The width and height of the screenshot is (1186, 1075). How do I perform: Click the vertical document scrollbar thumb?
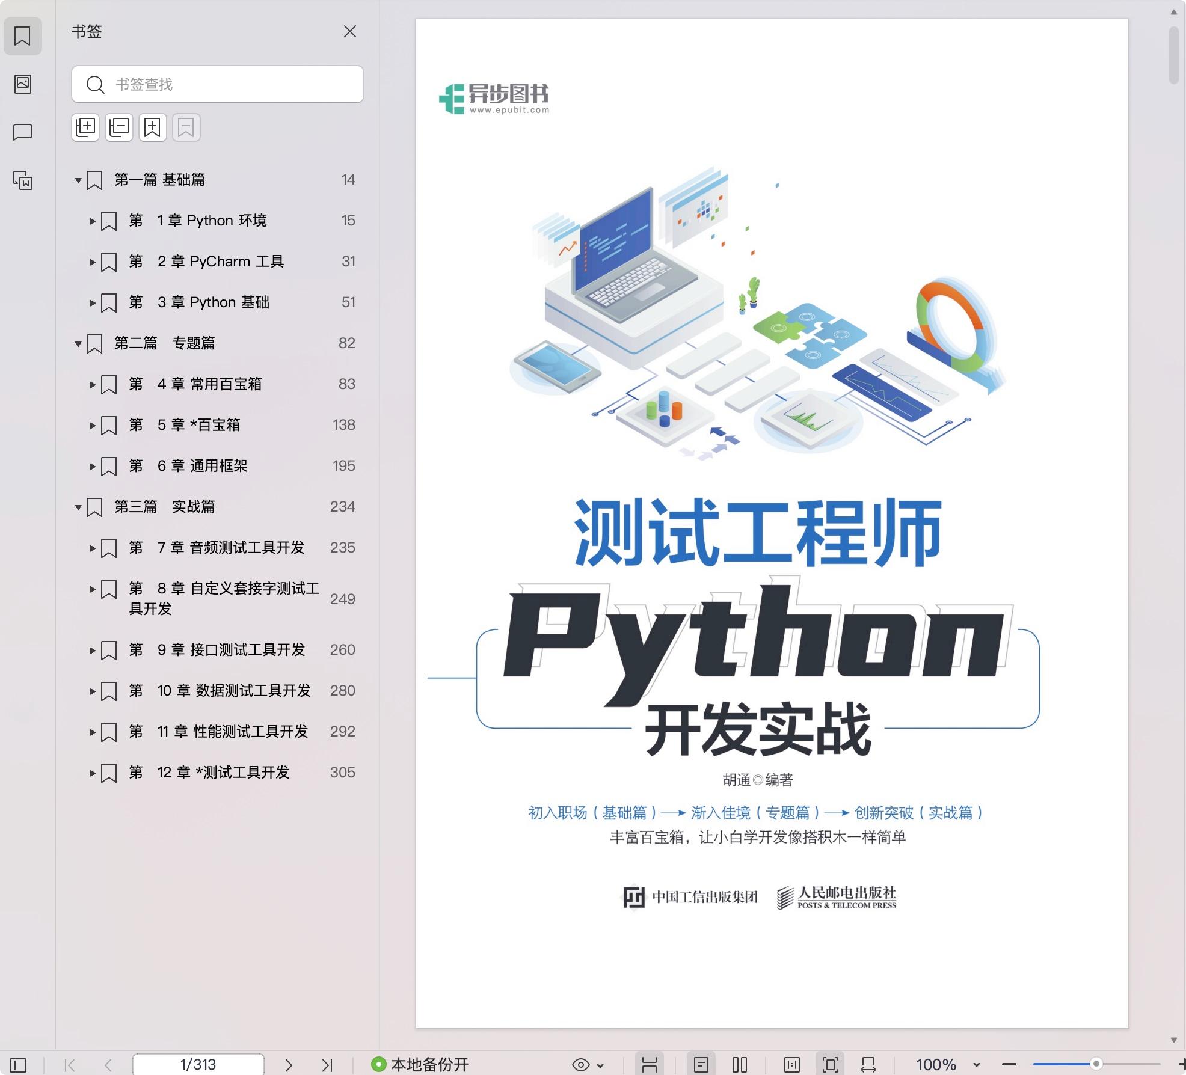[x=1174, y=54]
